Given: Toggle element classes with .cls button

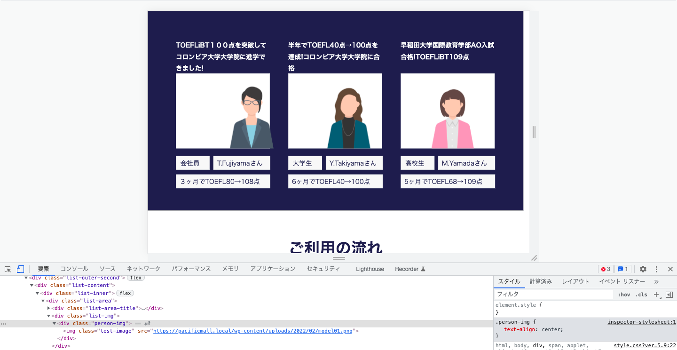Looking at the screenshot, I should 641,294.
